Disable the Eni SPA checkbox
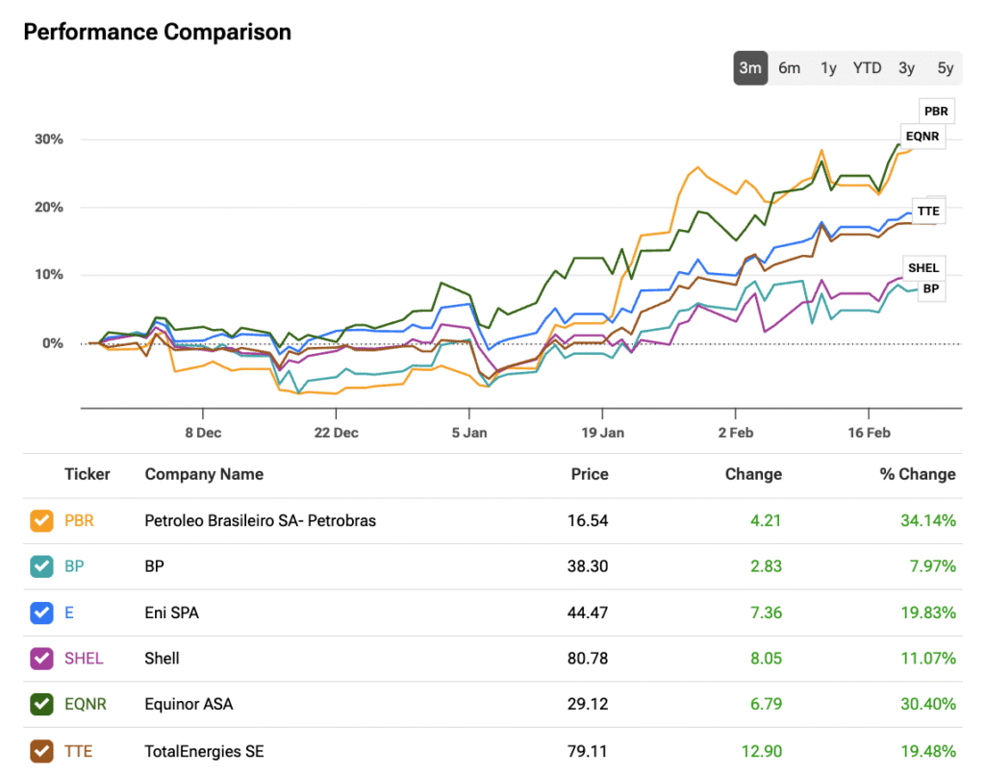 click(41, 612)
